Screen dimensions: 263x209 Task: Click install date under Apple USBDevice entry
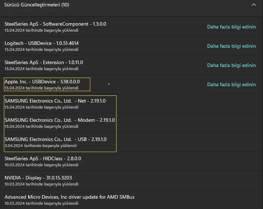(42, 88)
